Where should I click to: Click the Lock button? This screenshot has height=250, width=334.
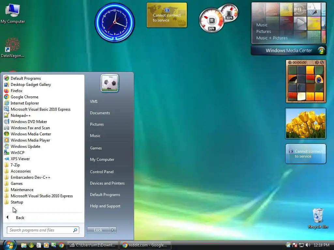coord(98,230)
